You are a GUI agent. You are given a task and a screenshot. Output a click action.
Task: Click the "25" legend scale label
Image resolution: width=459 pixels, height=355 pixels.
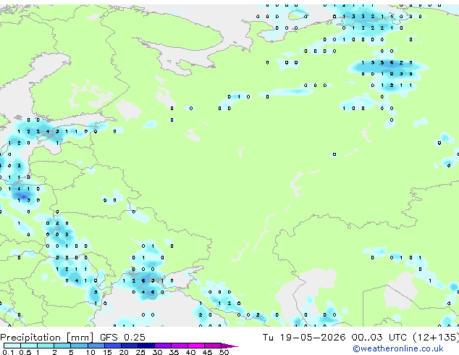(x=140, y=352)
